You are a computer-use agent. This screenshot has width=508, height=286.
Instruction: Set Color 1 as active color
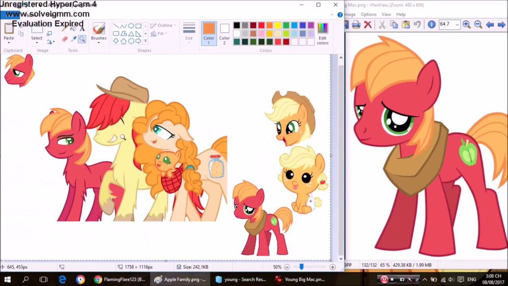(208, 33)
